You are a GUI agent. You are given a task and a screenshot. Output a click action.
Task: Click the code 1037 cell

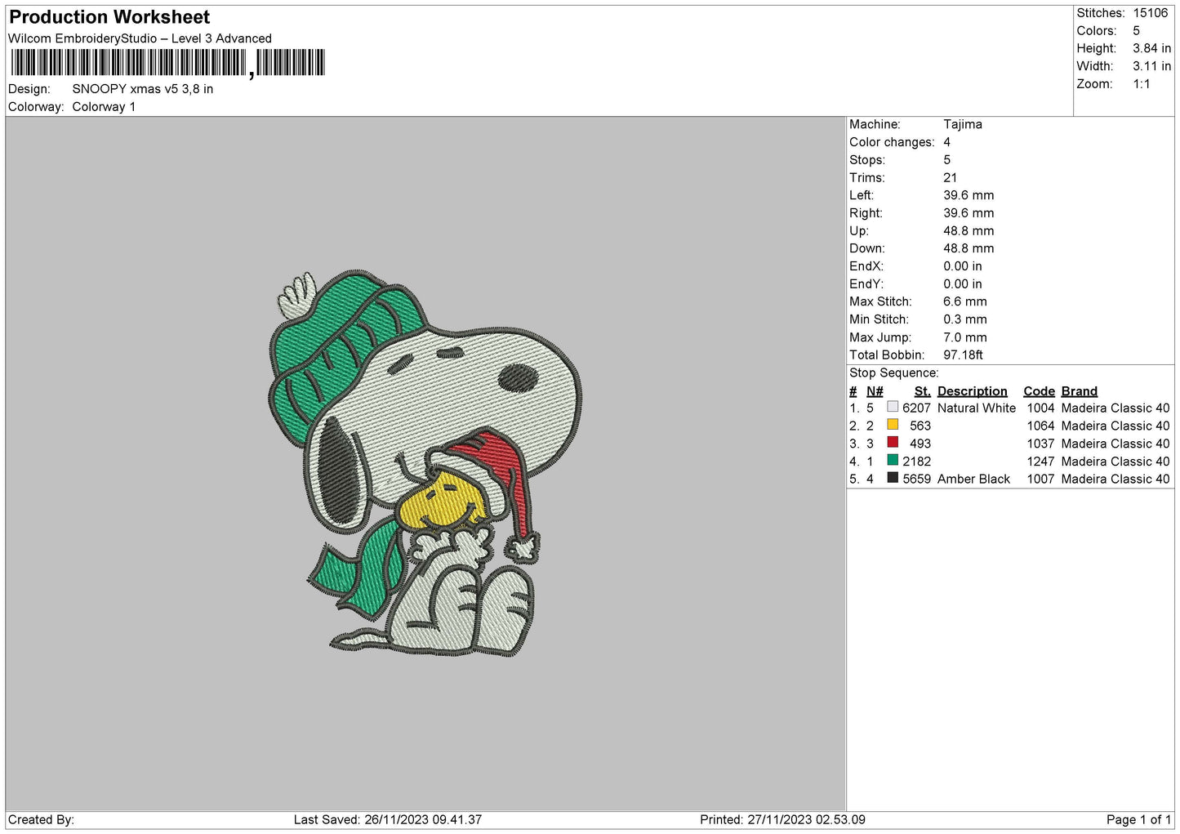[x=1040, y=444]
